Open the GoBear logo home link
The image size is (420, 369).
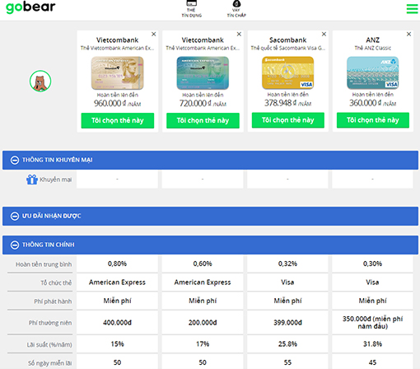pos(30,7)
